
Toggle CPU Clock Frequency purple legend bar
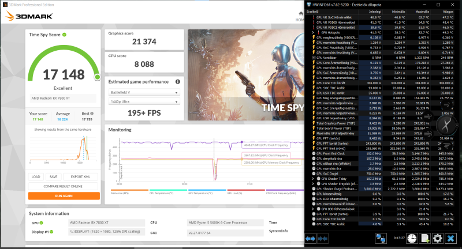tap(285, 190)
